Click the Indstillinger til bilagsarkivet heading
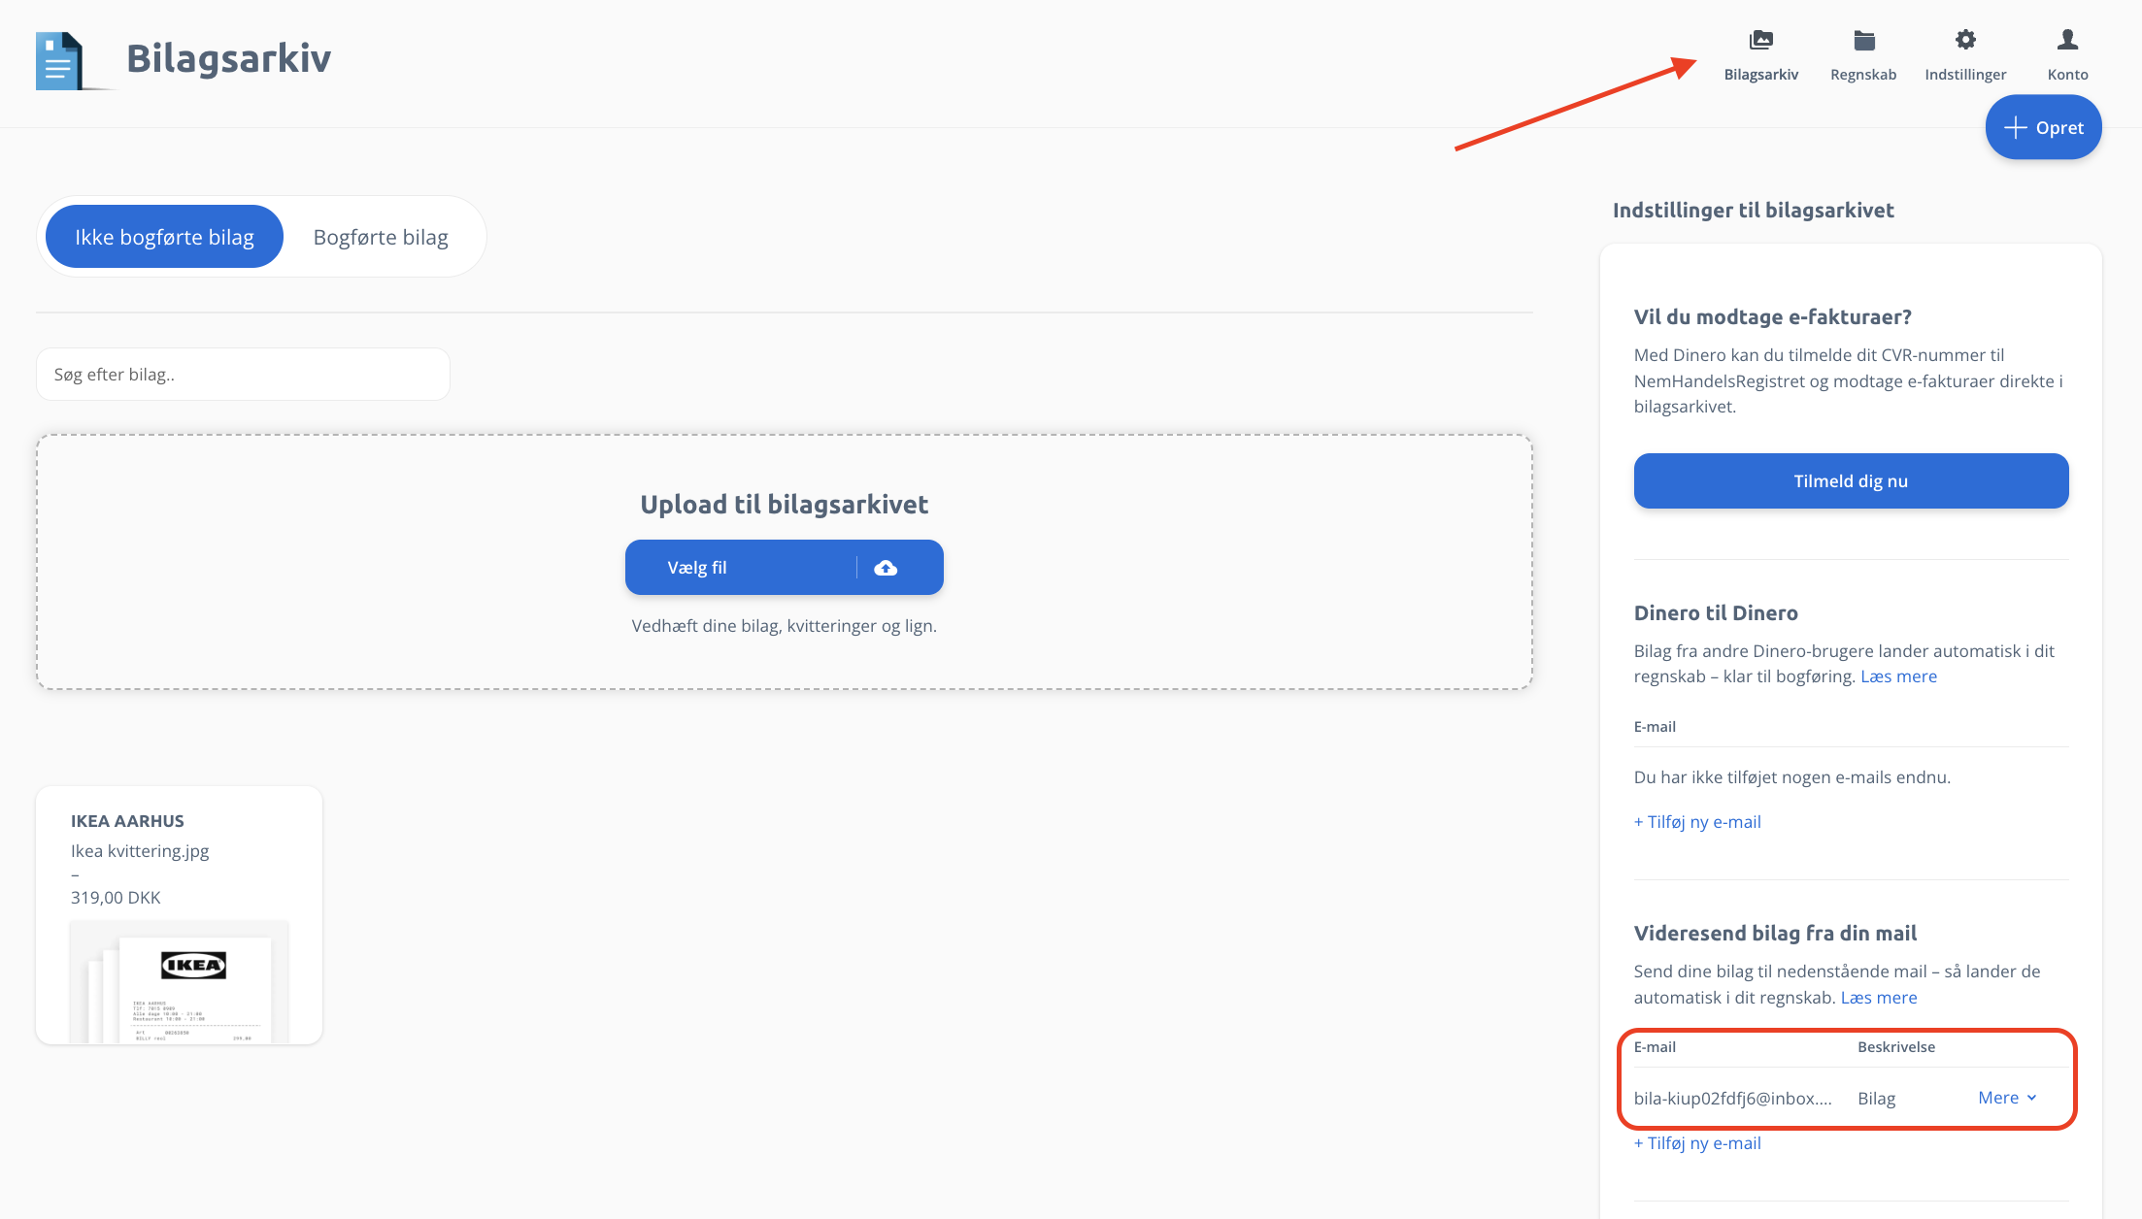This screenshot has height=1219, width=2142. click(1753, 211)
